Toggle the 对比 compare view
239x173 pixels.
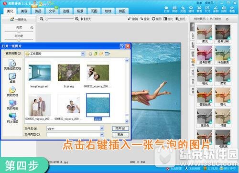pos(168,19)
